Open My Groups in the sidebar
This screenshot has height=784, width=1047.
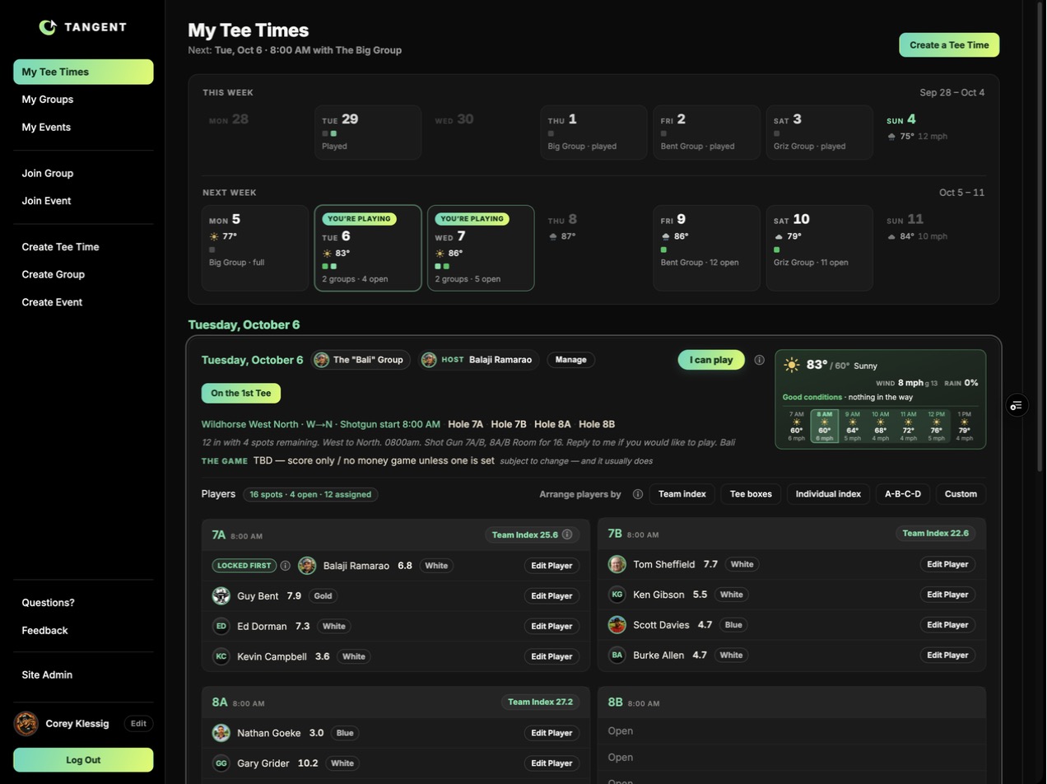83,100
